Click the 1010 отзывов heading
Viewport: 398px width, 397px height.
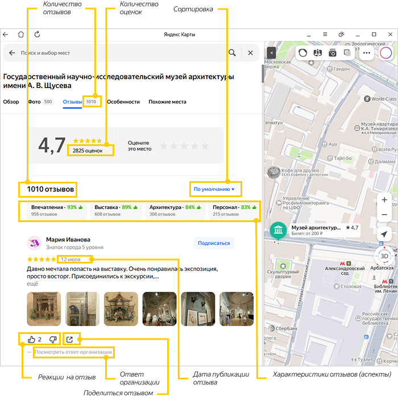coord(50,189)
